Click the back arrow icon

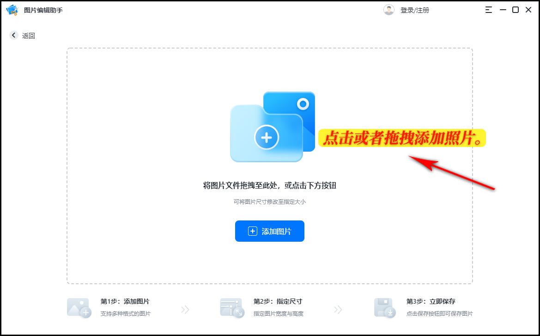(x=13, y=35)
